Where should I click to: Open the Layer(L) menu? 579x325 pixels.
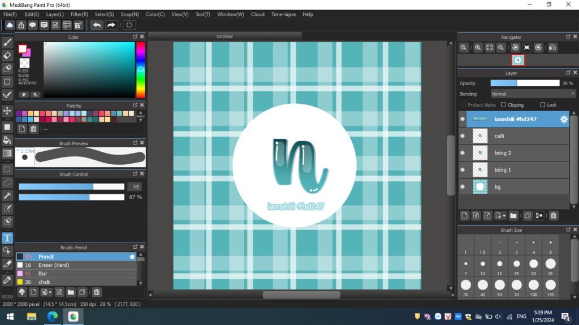55,14
